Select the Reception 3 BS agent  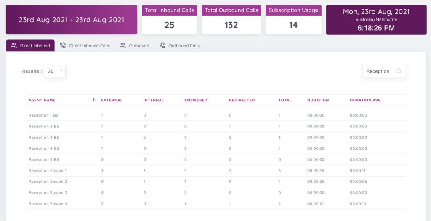click(44, 138)
